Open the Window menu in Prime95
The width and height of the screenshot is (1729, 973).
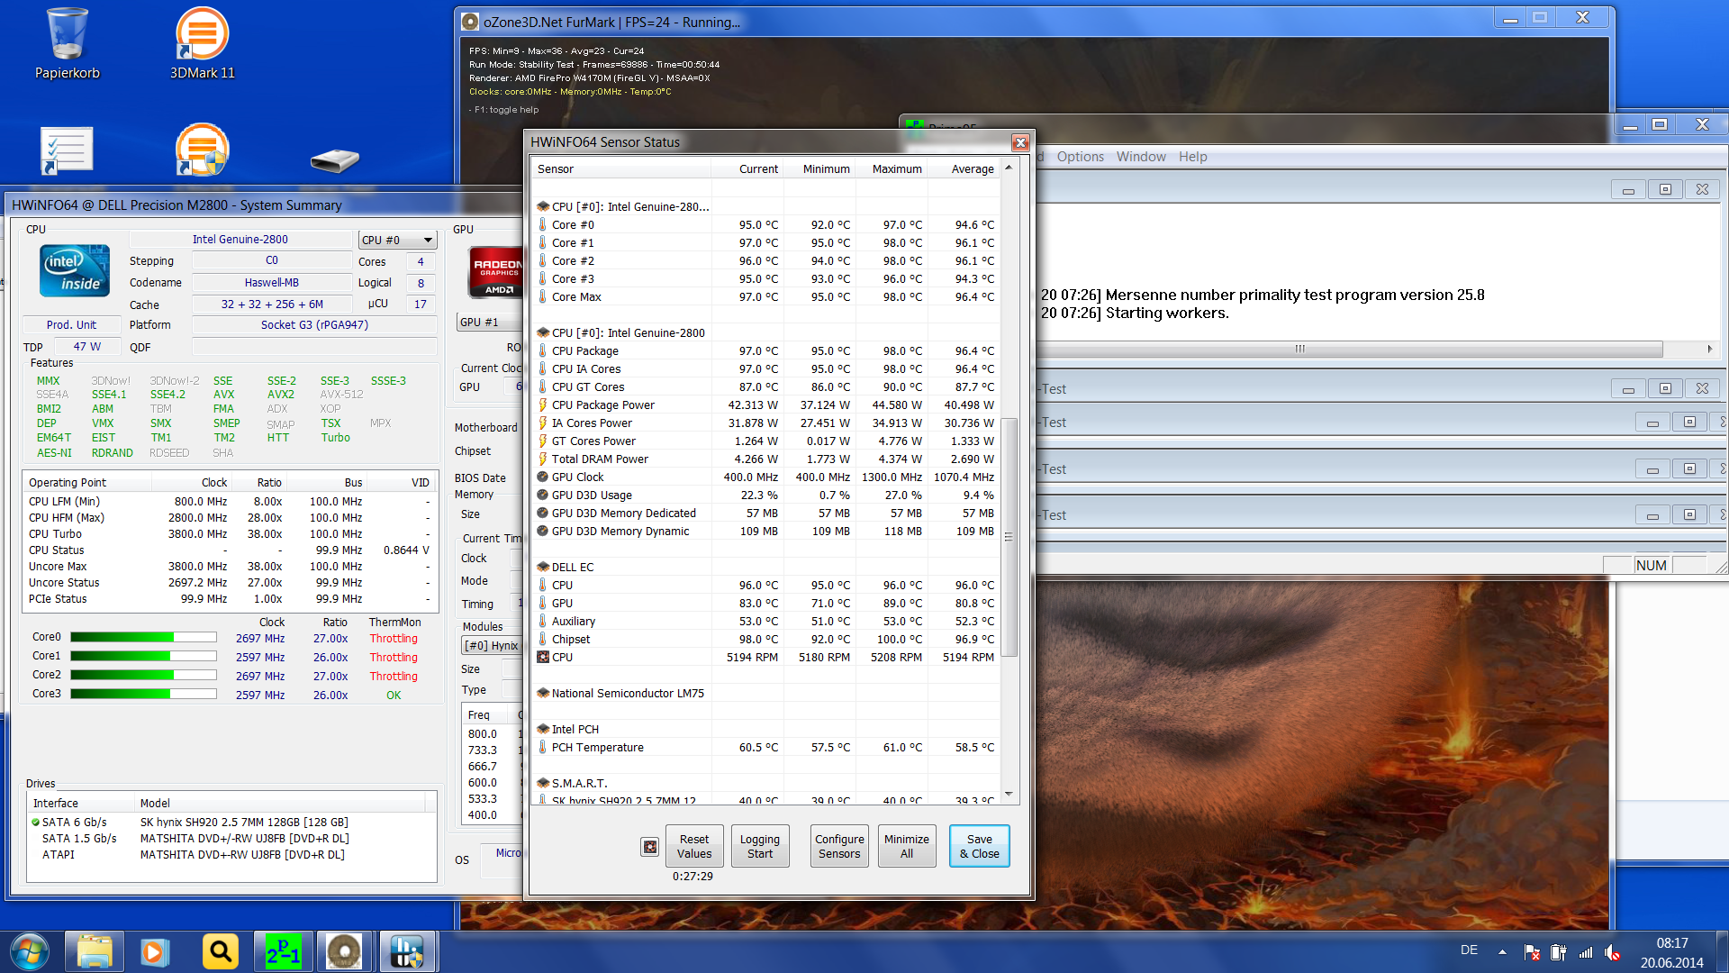point(1141,157)
